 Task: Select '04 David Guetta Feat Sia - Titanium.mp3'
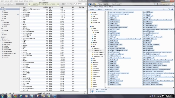(x=119, y=58)
